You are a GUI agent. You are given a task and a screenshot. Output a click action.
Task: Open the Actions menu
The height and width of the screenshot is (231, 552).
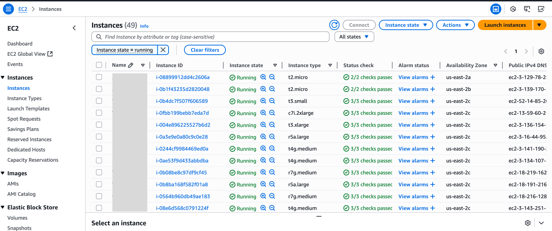pyautogui.click(x=455, y=25)
